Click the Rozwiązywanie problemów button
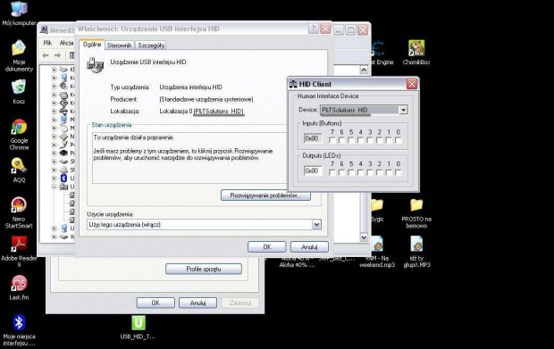The height and width of the screenshot is (349, 554). click(265, 195)
